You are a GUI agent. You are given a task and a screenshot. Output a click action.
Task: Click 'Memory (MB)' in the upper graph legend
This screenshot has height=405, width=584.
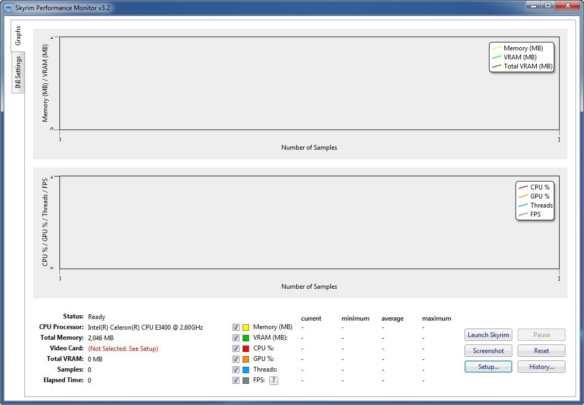tap(523, 48)
